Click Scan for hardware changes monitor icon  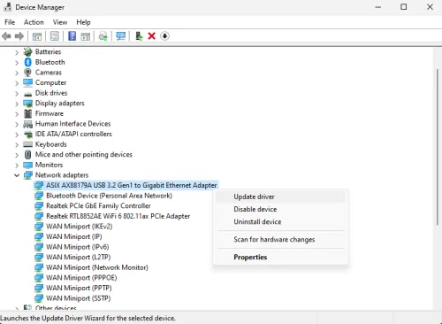pos(120,36)
